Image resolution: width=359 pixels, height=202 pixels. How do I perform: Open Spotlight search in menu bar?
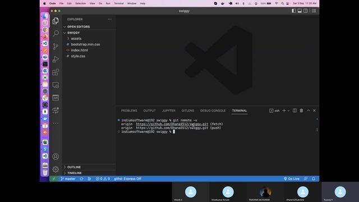coord(282,3)
